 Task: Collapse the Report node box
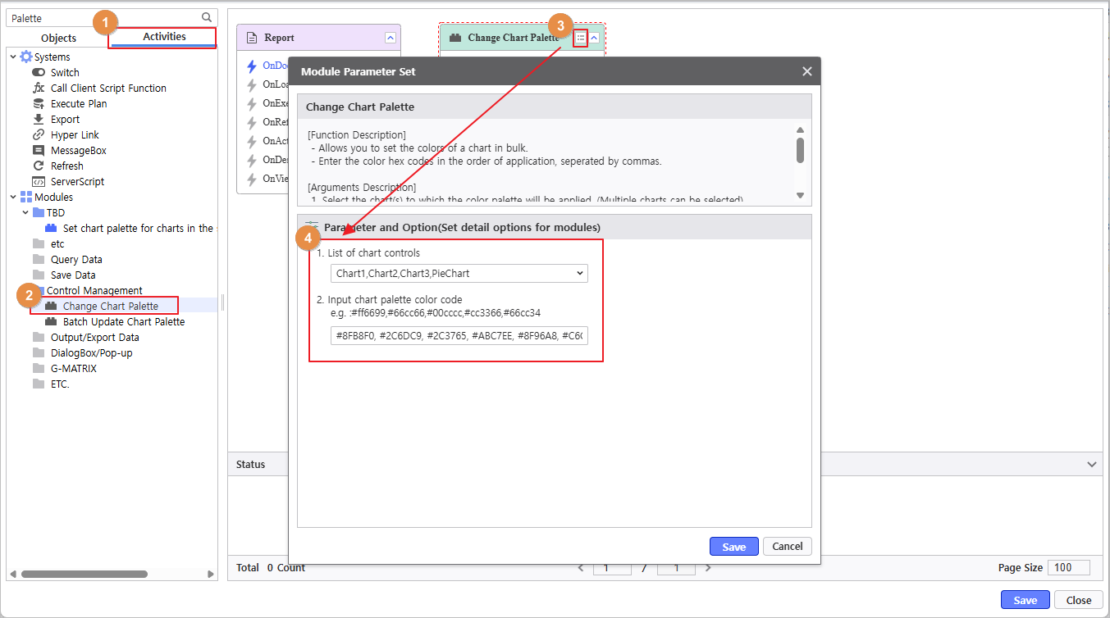pyautogui.click(x=390, y=38)
